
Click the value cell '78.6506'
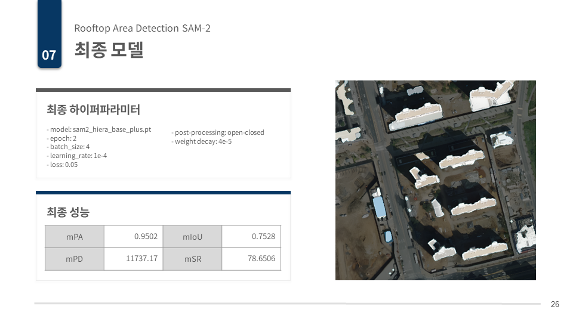pos(251,259)
